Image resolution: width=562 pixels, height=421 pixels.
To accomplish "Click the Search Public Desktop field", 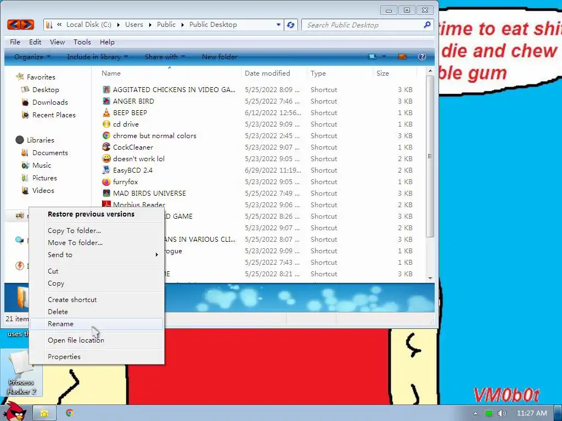I will (x=362, y=25).
